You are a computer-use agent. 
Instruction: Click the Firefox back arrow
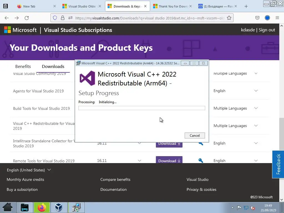pos(7,18)
